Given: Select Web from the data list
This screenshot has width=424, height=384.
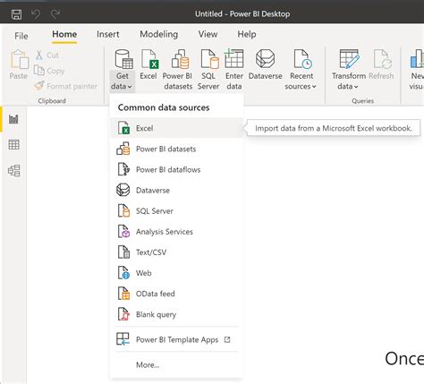Looking at the screenshot, I should [x=177, y=273].
